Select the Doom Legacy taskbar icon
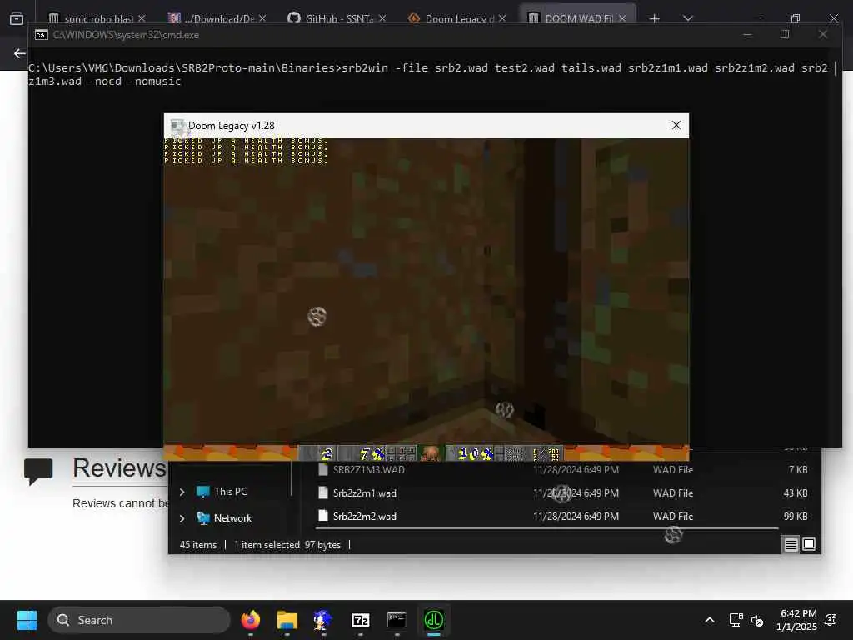The height and width of the screenshot is (640, 853). pos(433,620)
